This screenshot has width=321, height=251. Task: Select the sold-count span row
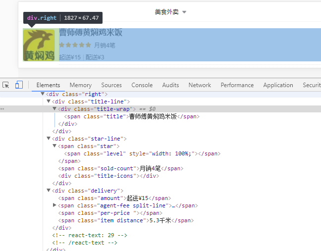click(x=121, y=168)
